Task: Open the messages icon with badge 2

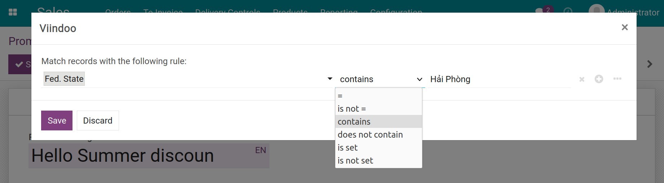Action: (543, 10)
